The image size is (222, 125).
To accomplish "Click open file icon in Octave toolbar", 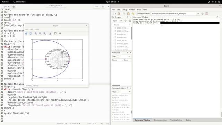I will 119,14.
